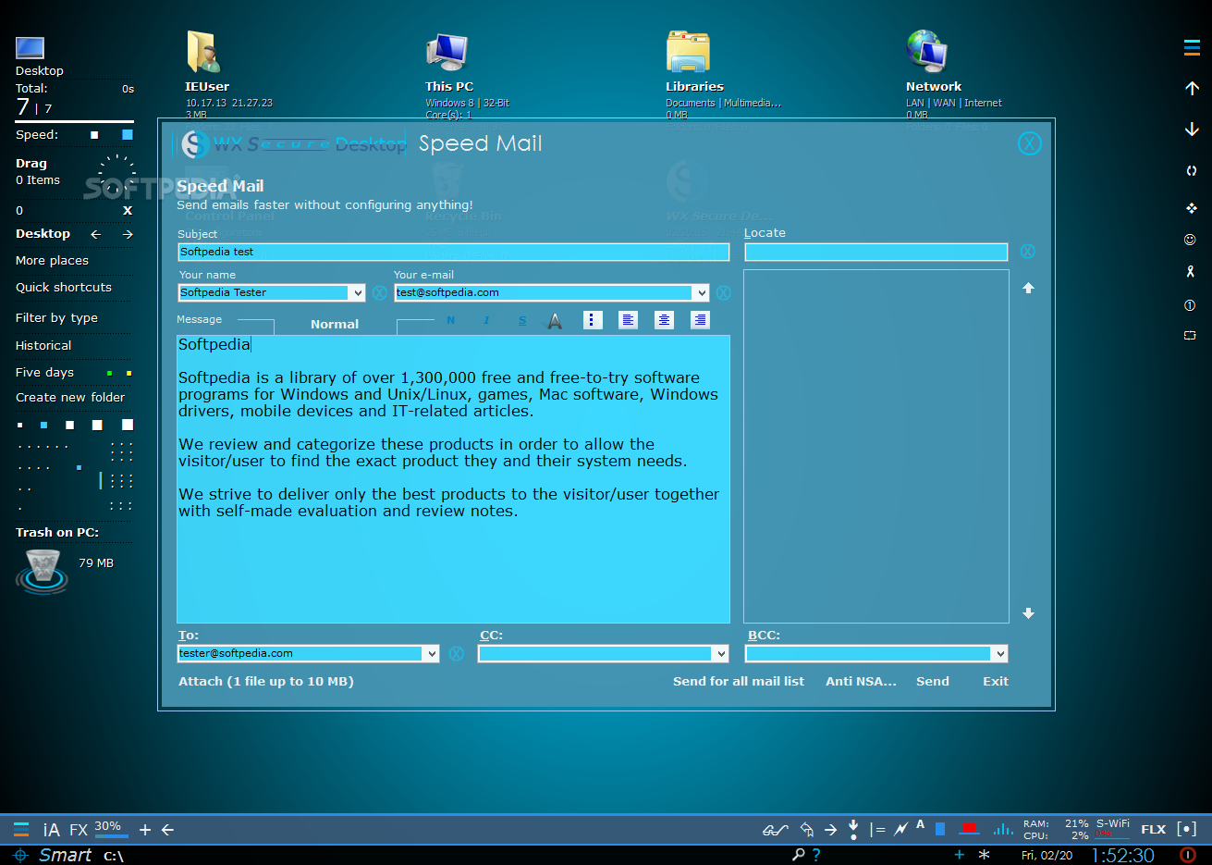Click the bold N format icon
This screenshot has height=865, width=1212.
point(451,320)
